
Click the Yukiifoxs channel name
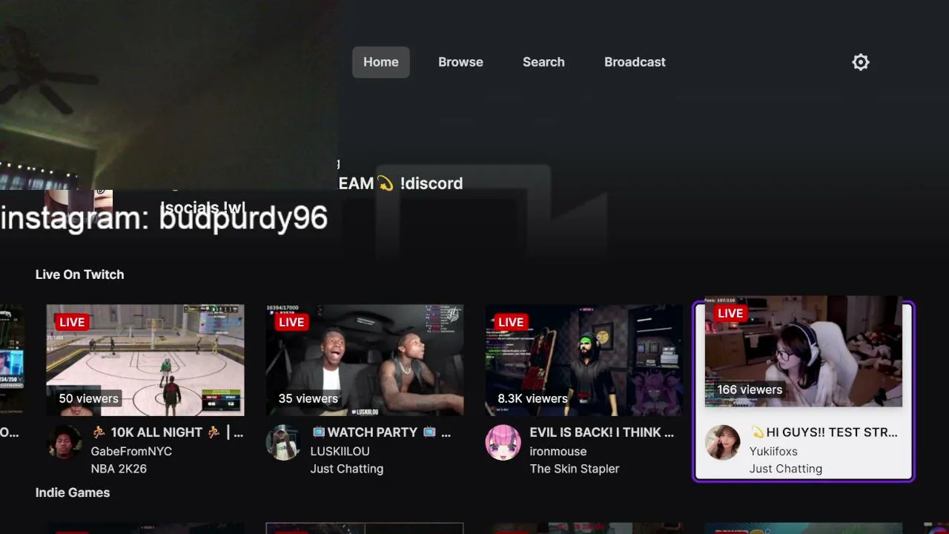(x=773, y=451)
